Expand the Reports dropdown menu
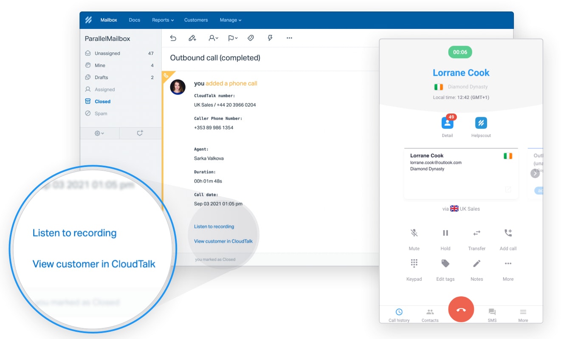This screenshot has height=339, width=561. coord(163,20)
